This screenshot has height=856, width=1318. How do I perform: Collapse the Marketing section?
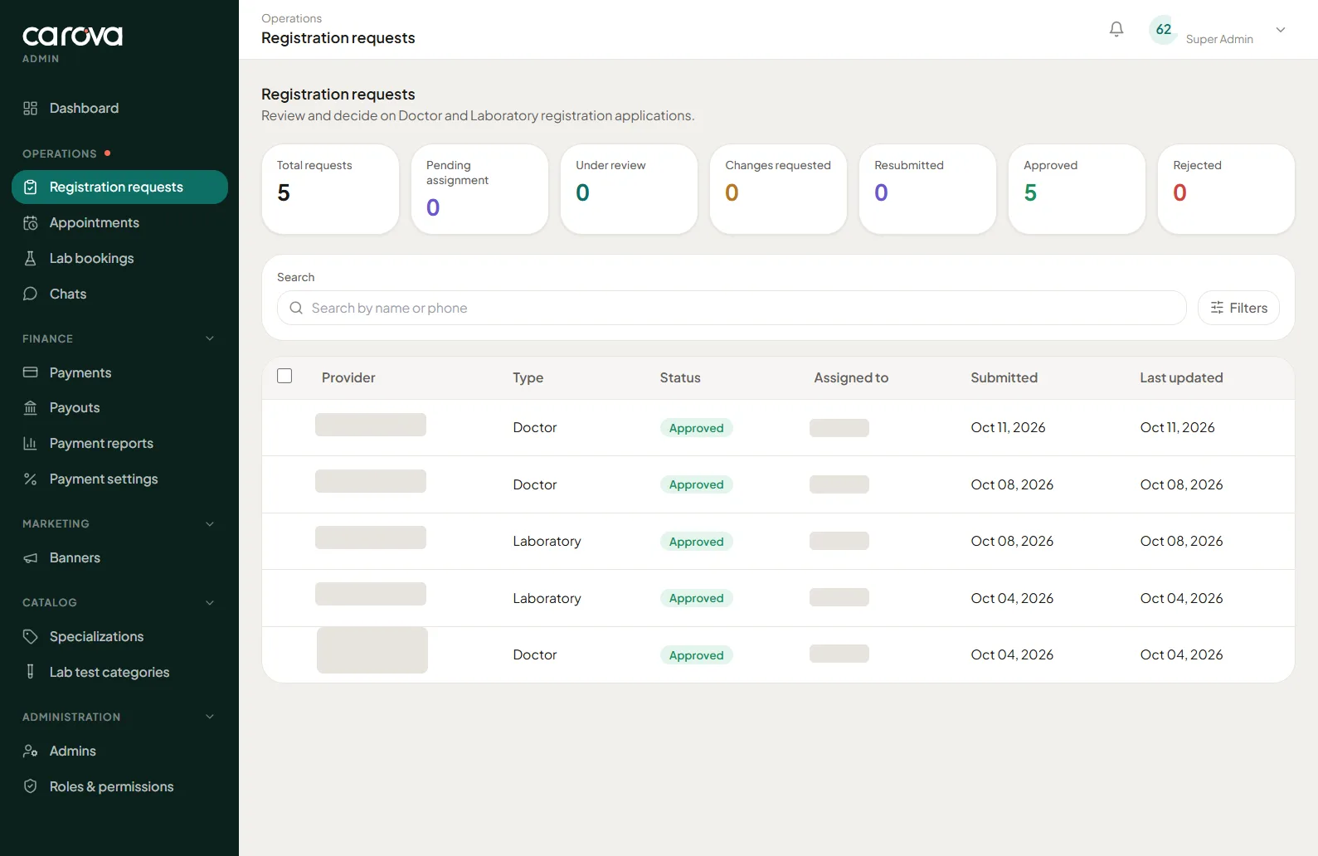tap(210, 523)
